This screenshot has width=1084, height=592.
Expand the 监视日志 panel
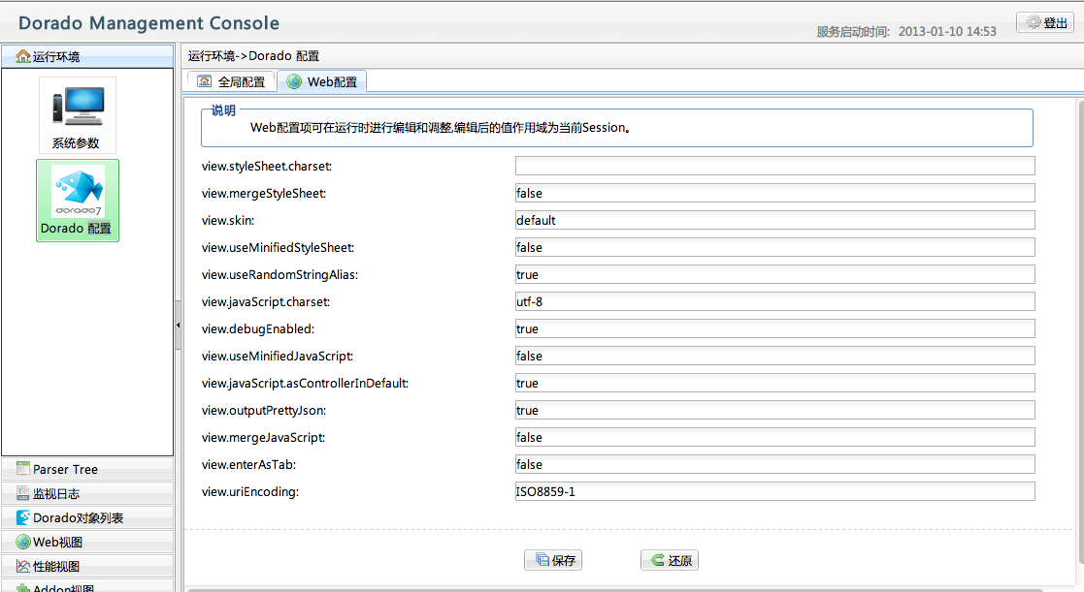click(87, 494)
